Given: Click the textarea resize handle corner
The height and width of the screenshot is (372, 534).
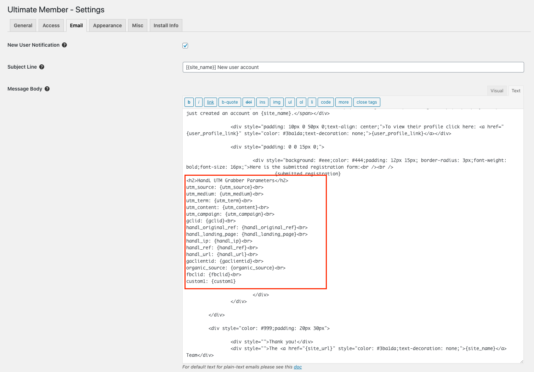Looking at the screenshot, I should (521, 361).
